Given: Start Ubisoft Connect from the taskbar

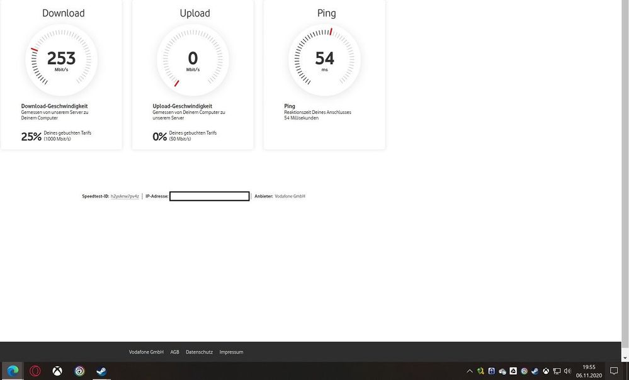Looking at the screenshot, I should click(x=79, y=371).
